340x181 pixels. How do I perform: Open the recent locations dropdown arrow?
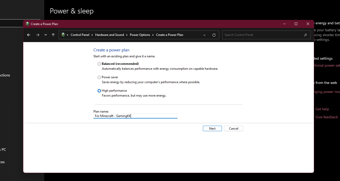tap(46, 35)
